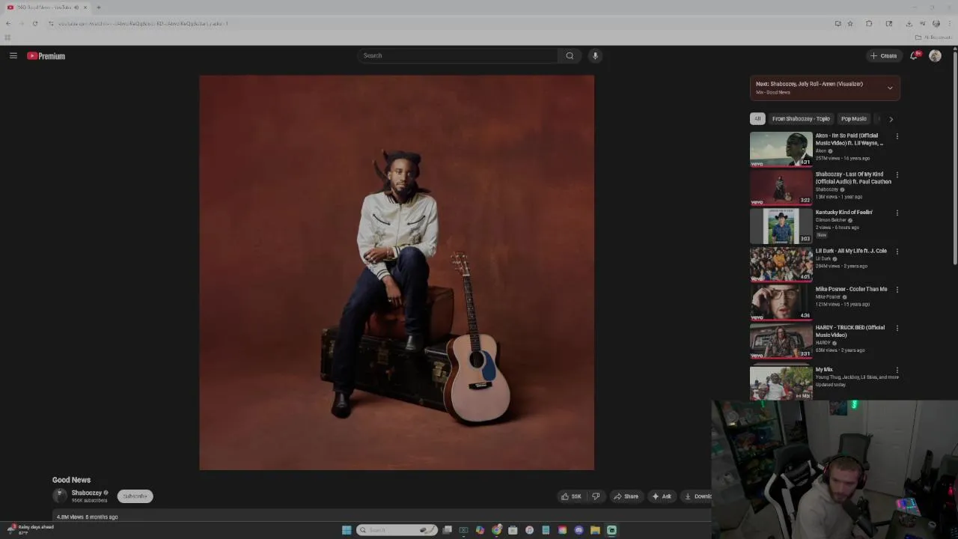Focus the YouTube search field
This screenshot has width=958, height=539.
tap(457, 55)
